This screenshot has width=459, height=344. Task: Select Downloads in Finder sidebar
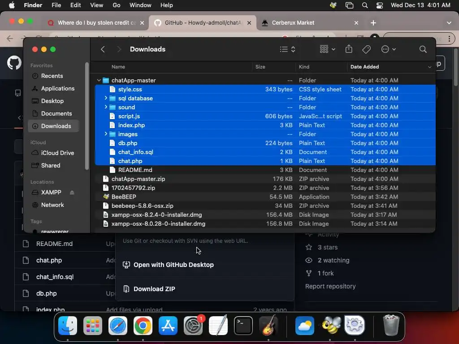53,126
